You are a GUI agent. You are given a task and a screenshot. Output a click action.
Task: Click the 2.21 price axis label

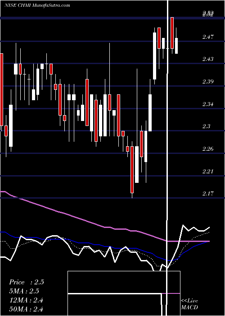tap(208, 172)
